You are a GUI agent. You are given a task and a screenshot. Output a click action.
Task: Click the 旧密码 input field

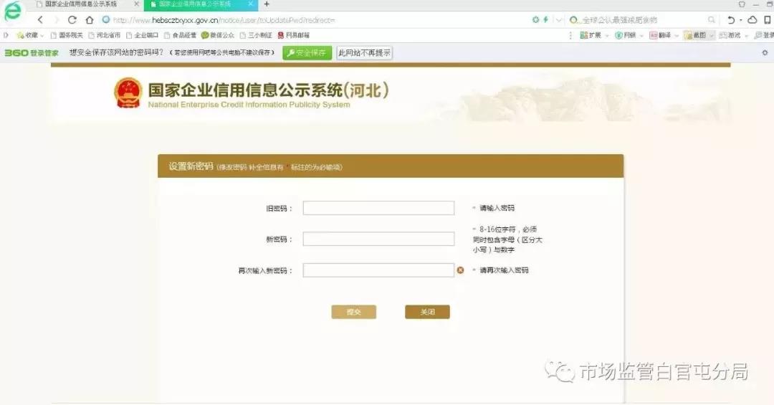378,208
